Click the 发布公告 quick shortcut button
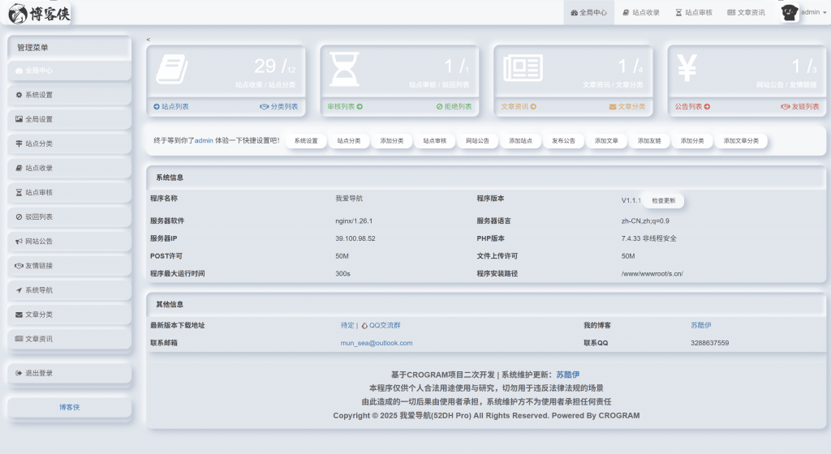This screenshot has width=831, height=454. (x=564, y=141)
